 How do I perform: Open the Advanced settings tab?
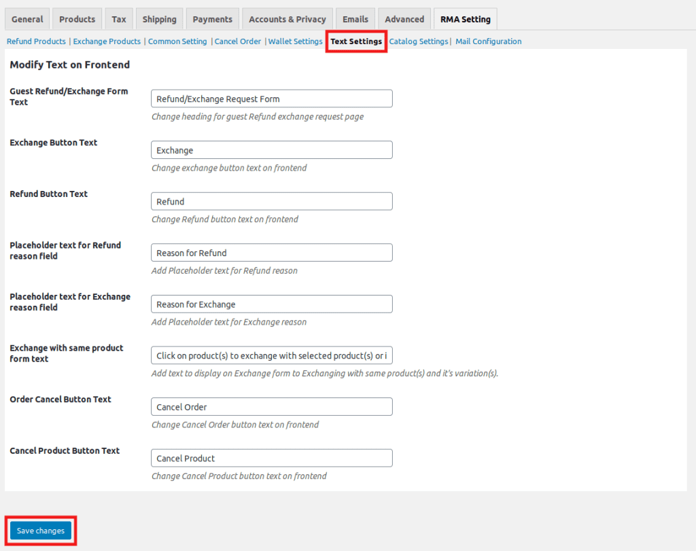click(x=404, y=18)
